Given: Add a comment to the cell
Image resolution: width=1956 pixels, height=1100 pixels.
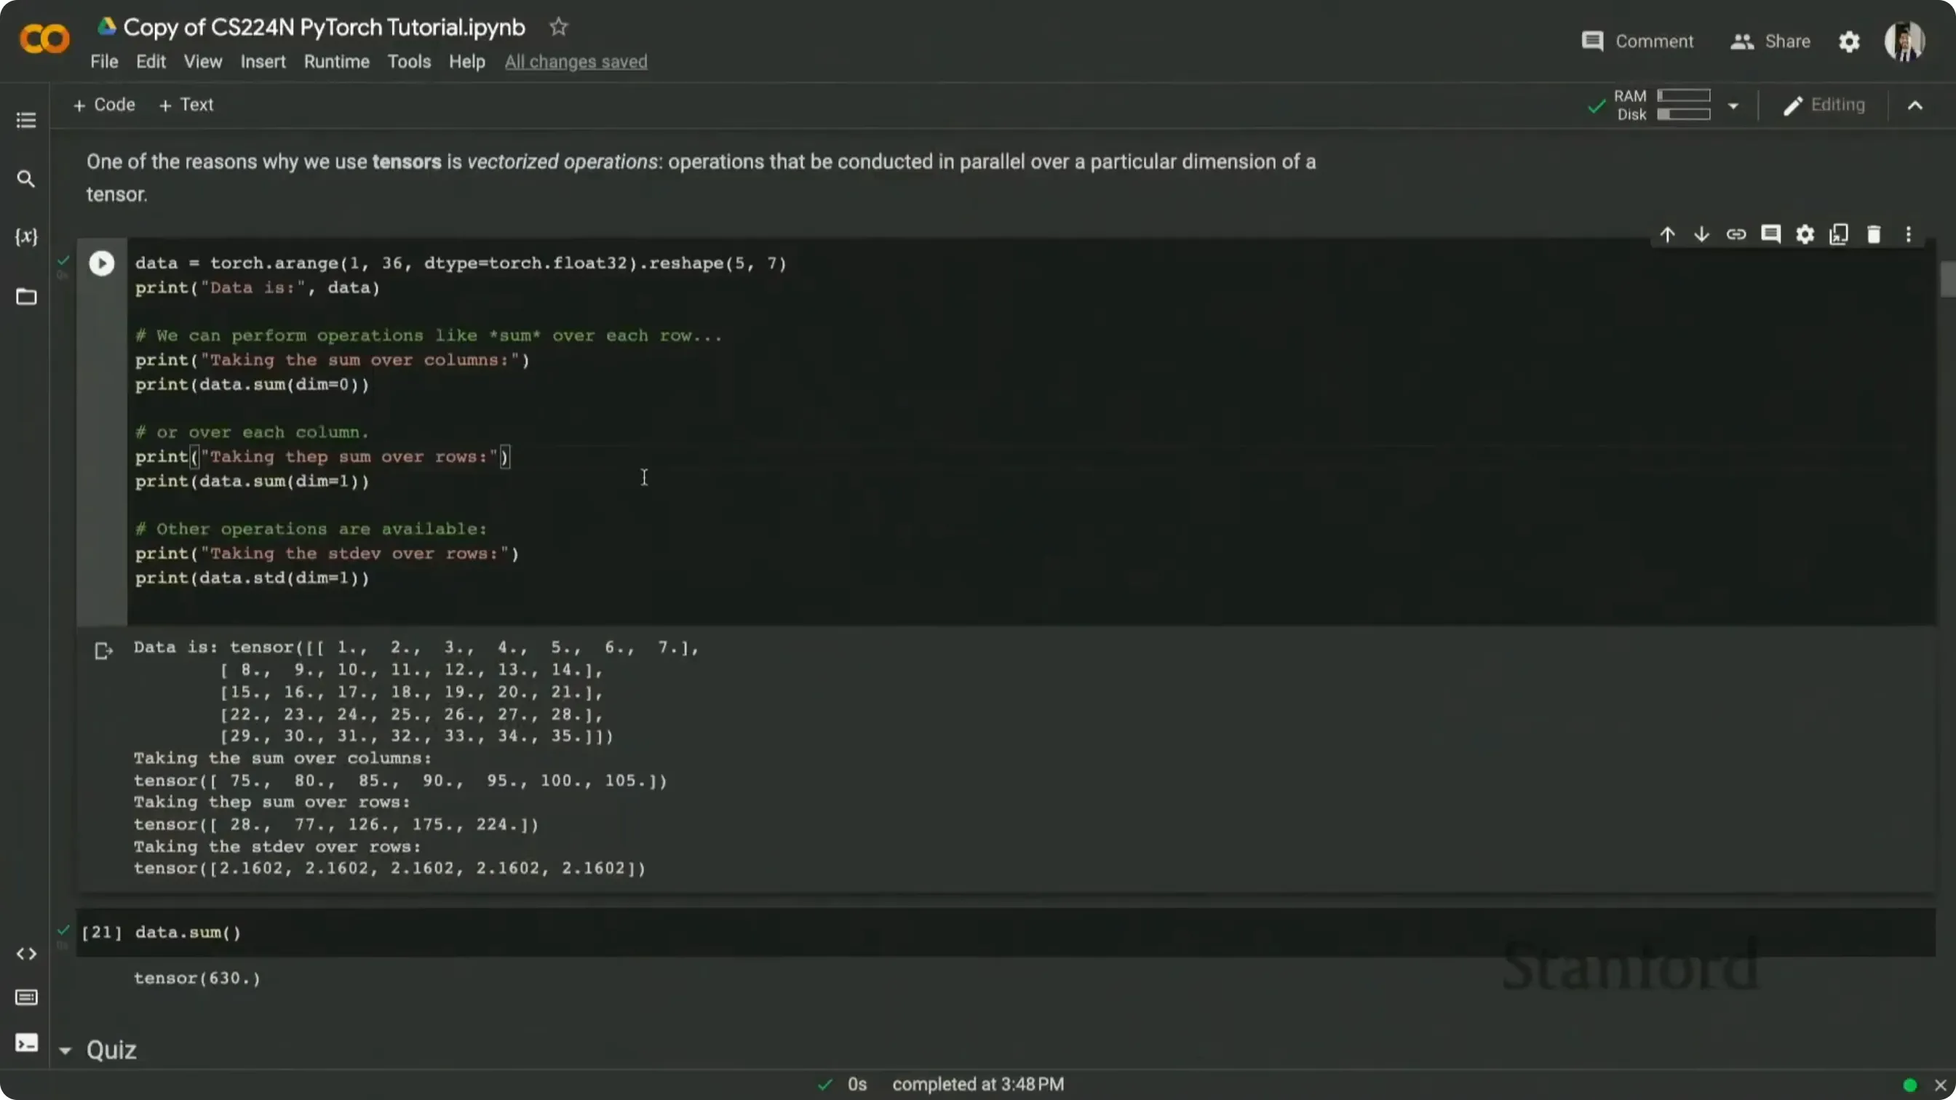Looking at the screenshot, I should (x=1770, y=234).
